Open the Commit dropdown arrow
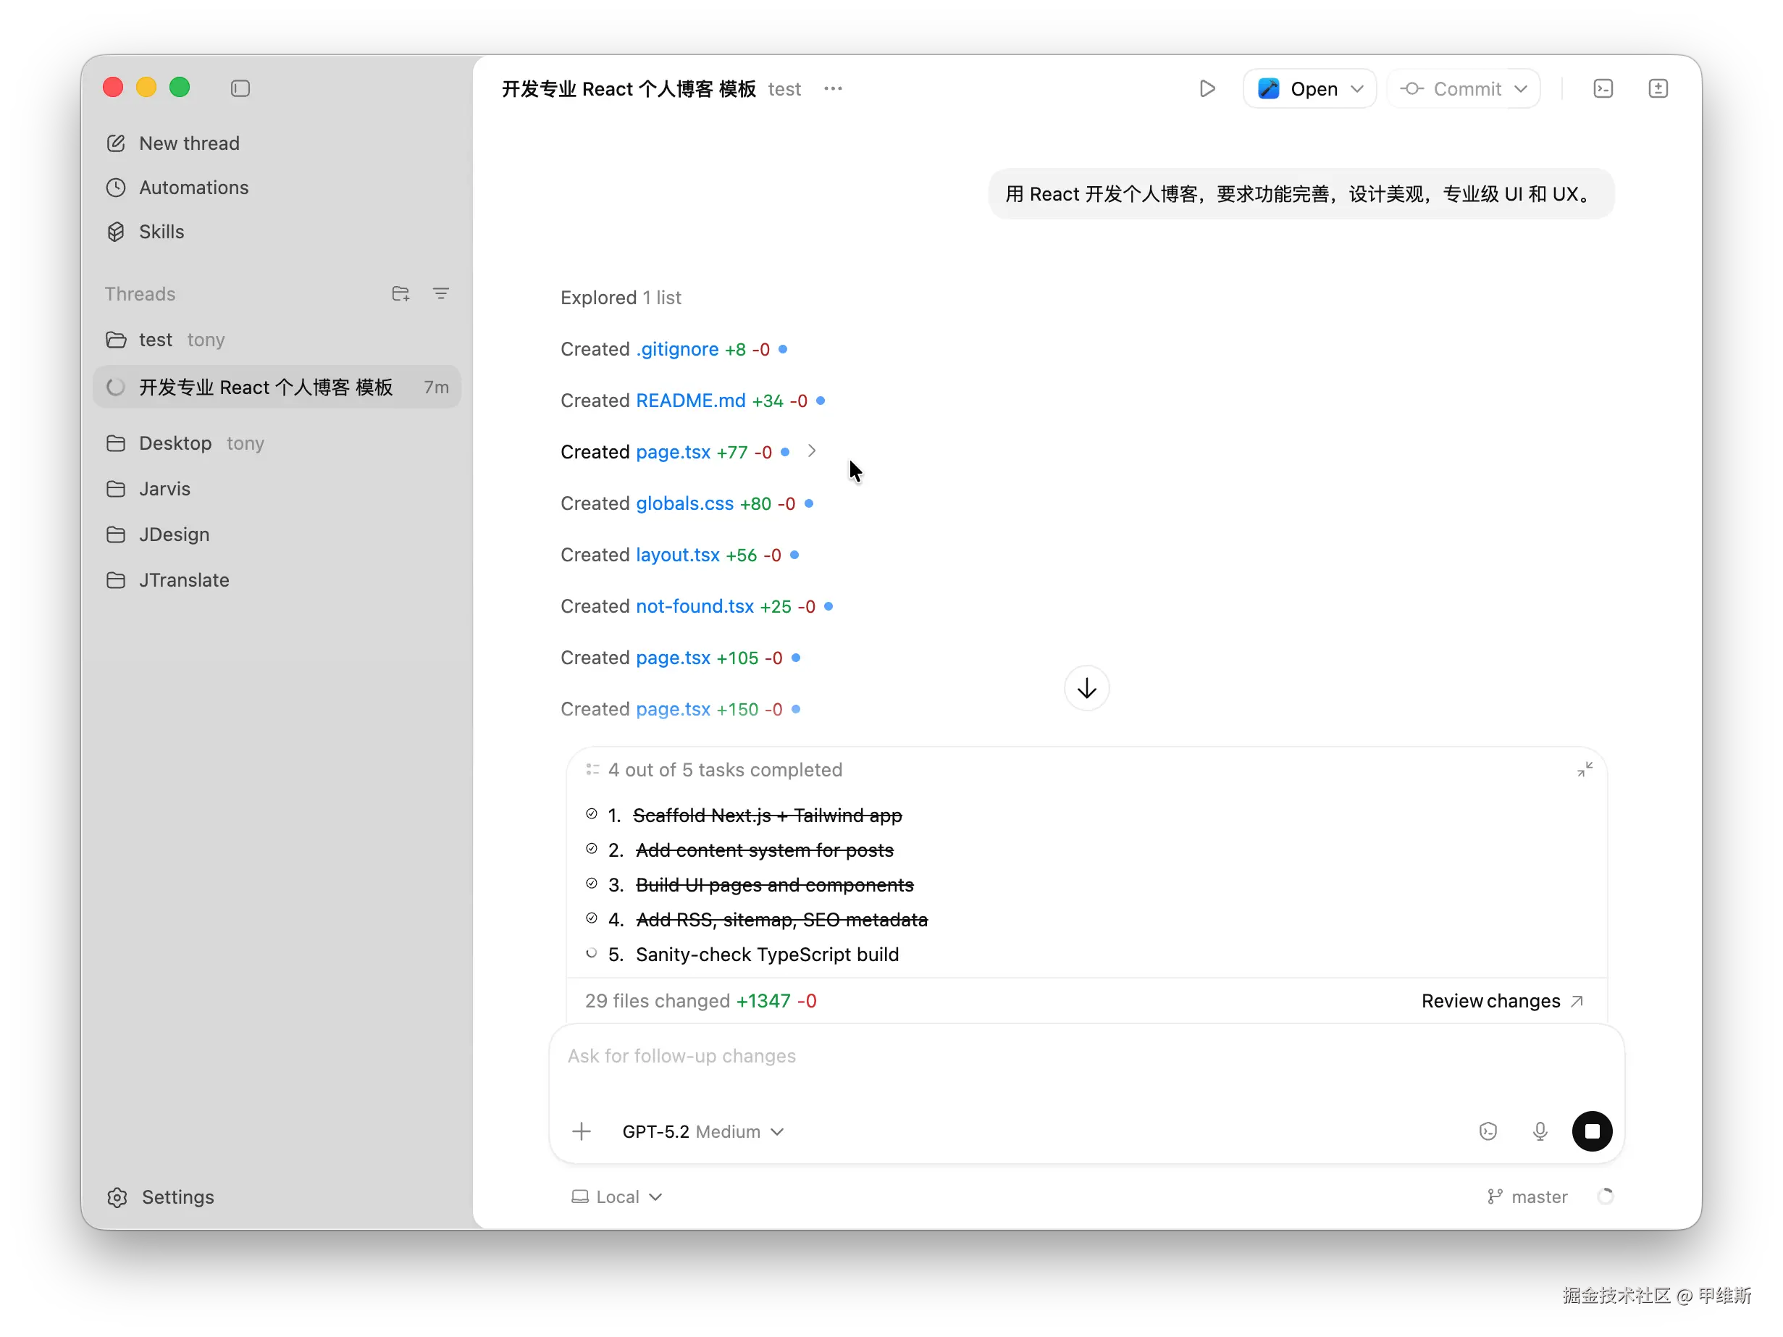This screenshot has height=1337, width=1783. point(1521,88)
